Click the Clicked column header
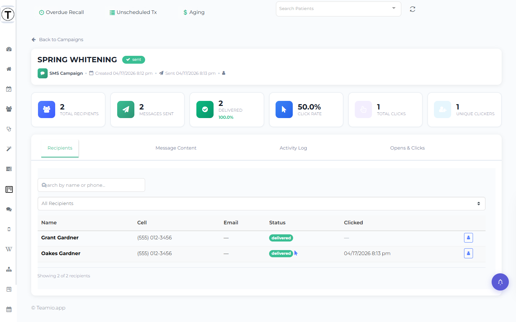Viewport: 516px width, 322px height. (x=353, y=223)
